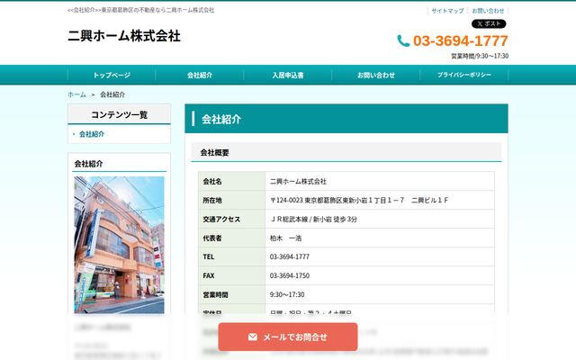Click the 二興ホーム株式会社 site title
Screen dimensions: 576x360
124,36
